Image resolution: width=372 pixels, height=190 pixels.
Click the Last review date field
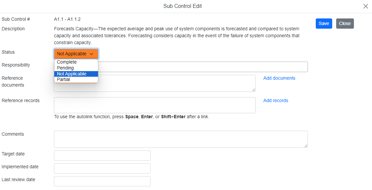point(102,181)
